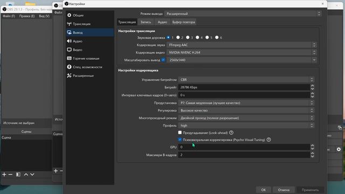Open the Трансляция settings section

pos(90,24)
